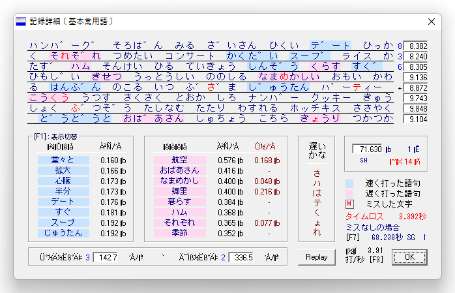Screen dimensions: 455x293
Task: Click スープ in the fast words list
Action: pos(63,223)
